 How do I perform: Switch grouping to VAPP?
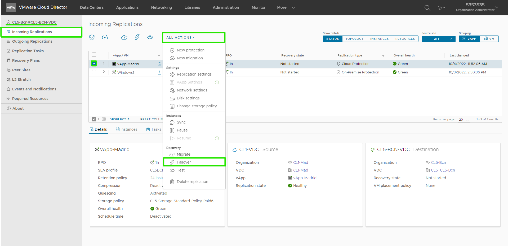click(469, 39)
